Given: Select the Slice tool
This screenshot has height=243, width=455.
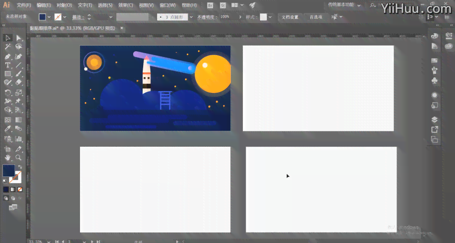Looking at the screenshot, I should click(x=19, y=149).
